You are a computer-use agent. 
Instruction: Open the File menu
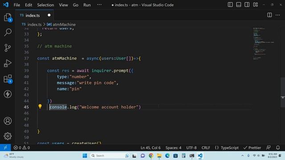click(x=17, y=5)
